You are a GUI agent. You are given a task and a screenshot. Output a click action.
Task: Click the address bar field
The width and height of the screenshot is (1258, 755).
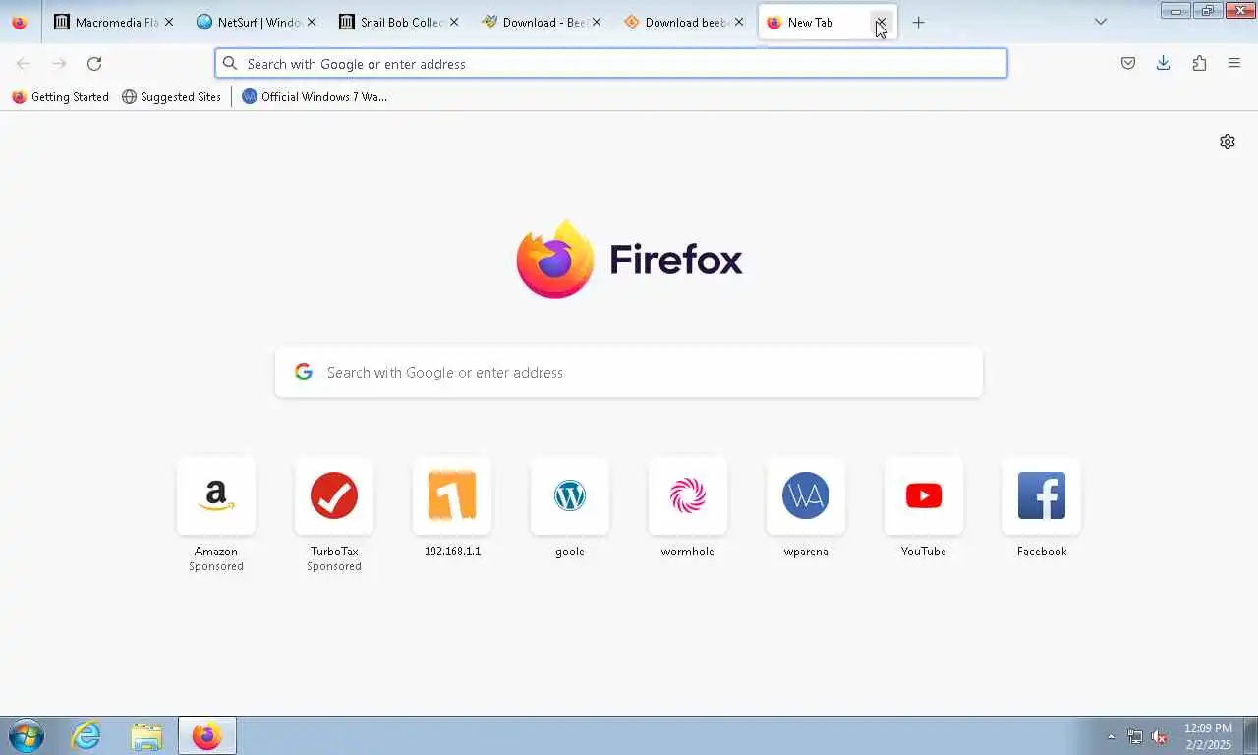611,64
